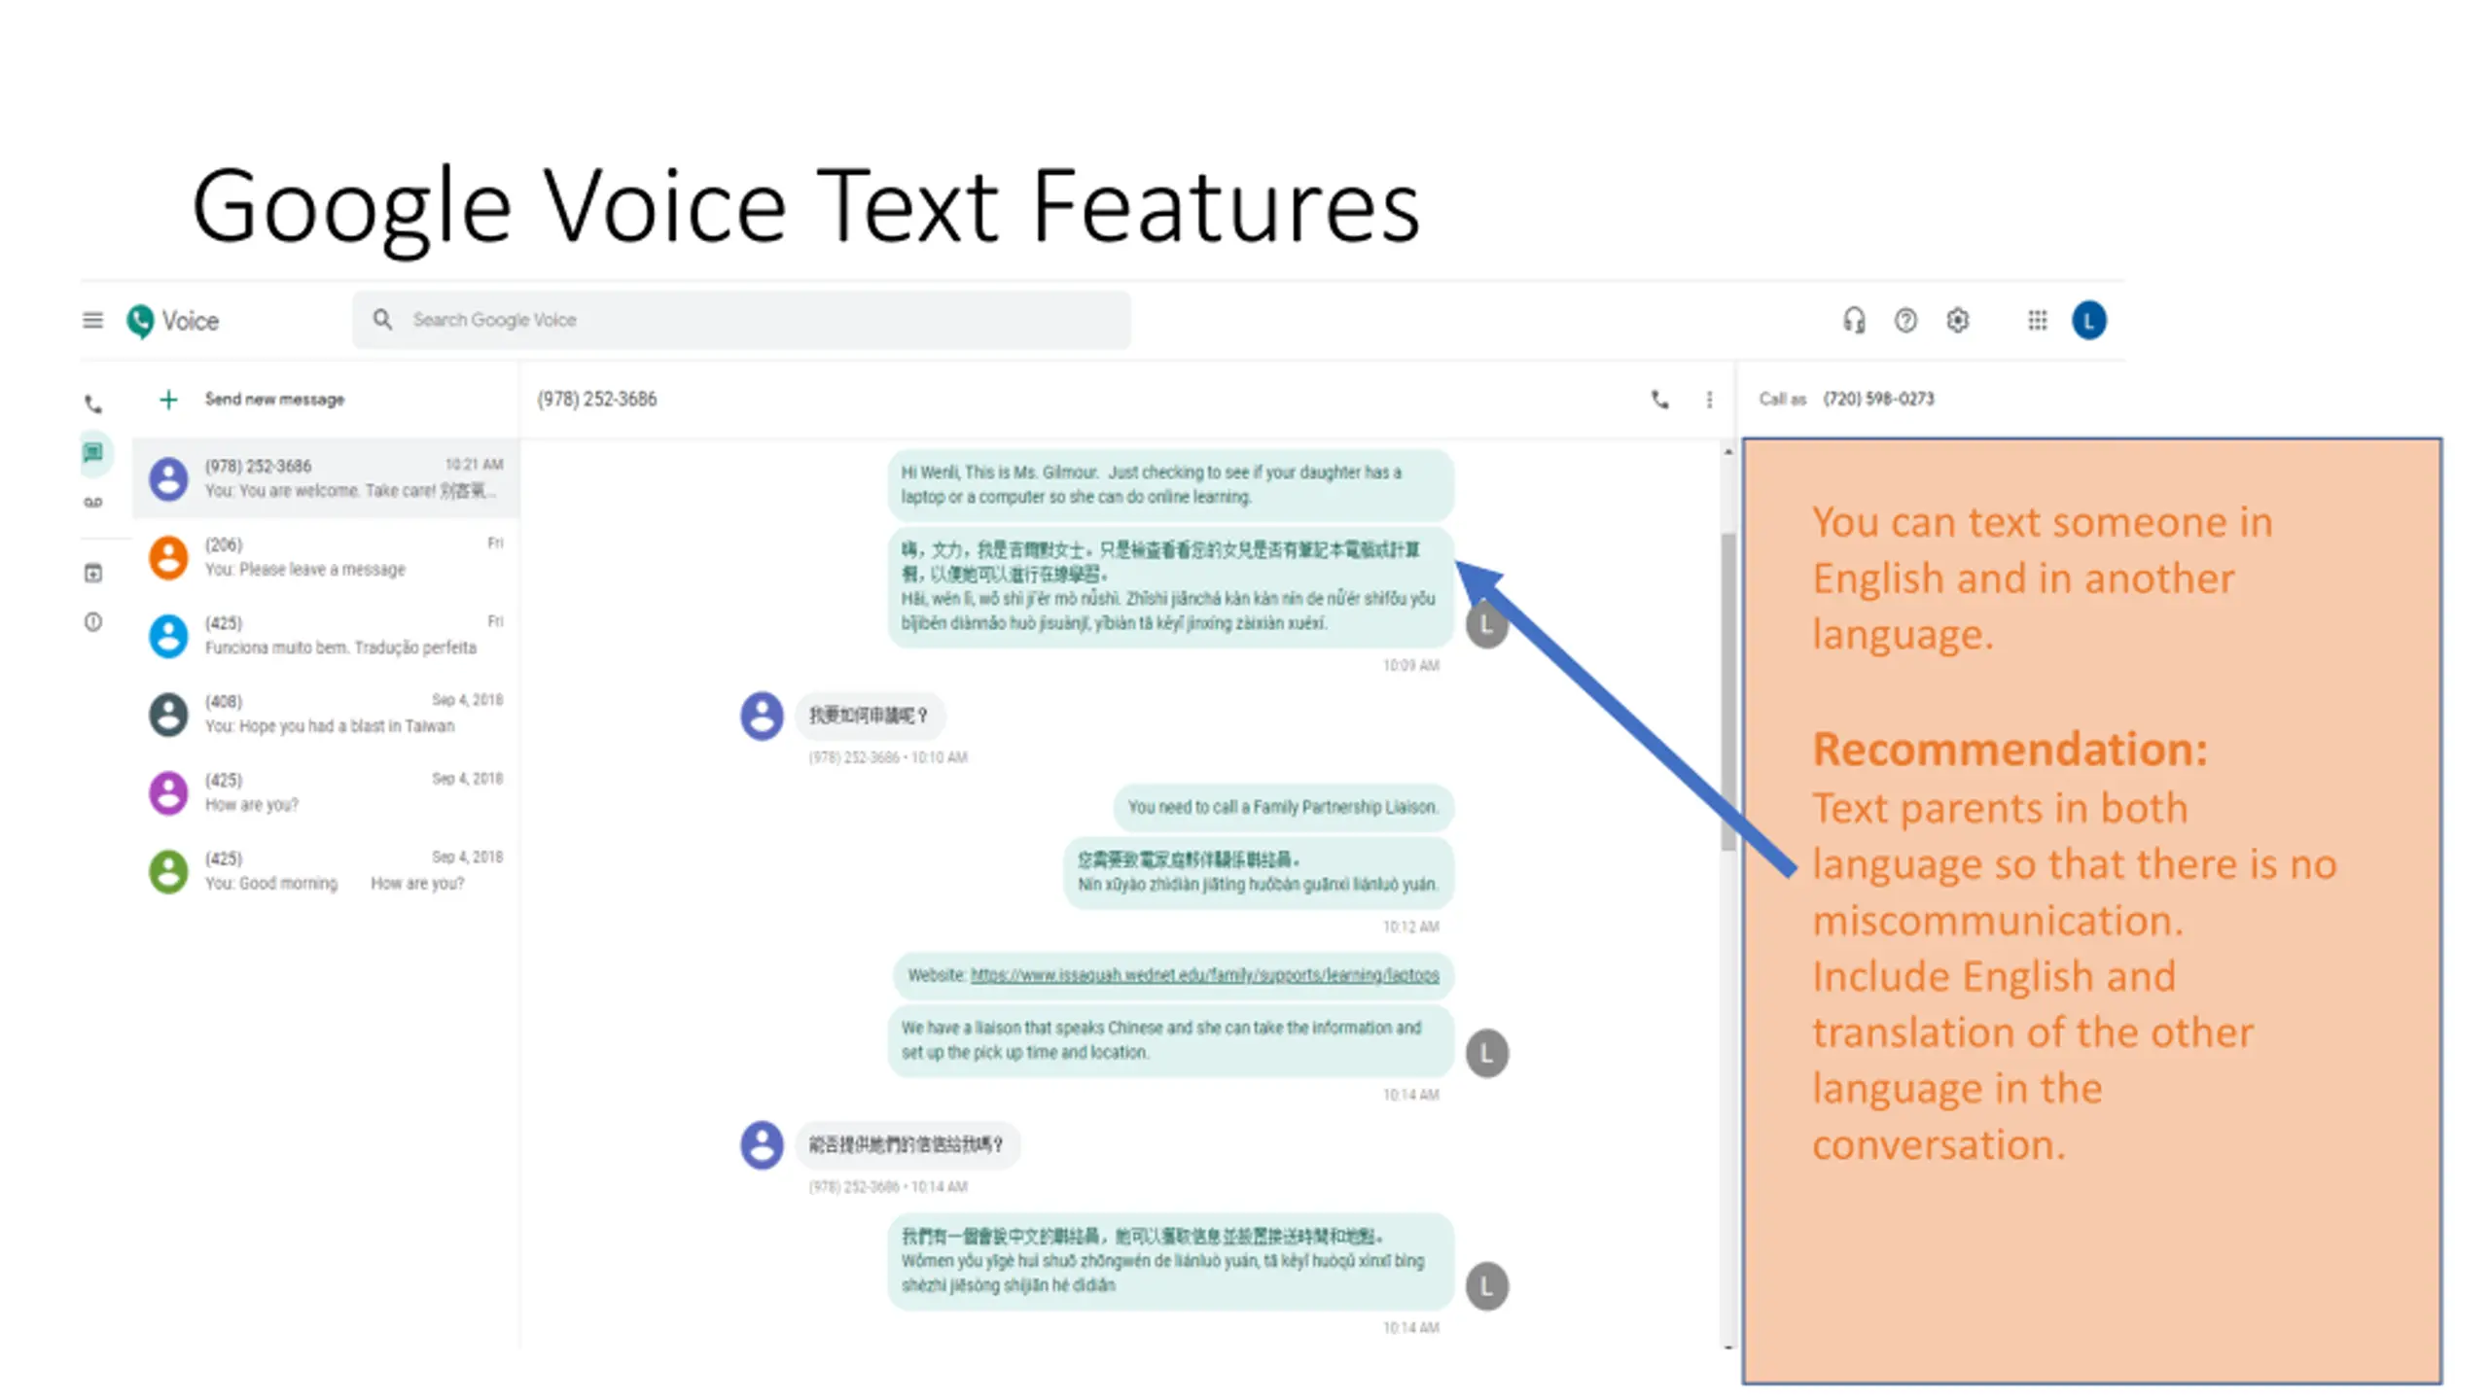Viewport: 2490px width, 1400px height.
Task: Open the hamburger main menu
Action: click(x=92, y=320)
